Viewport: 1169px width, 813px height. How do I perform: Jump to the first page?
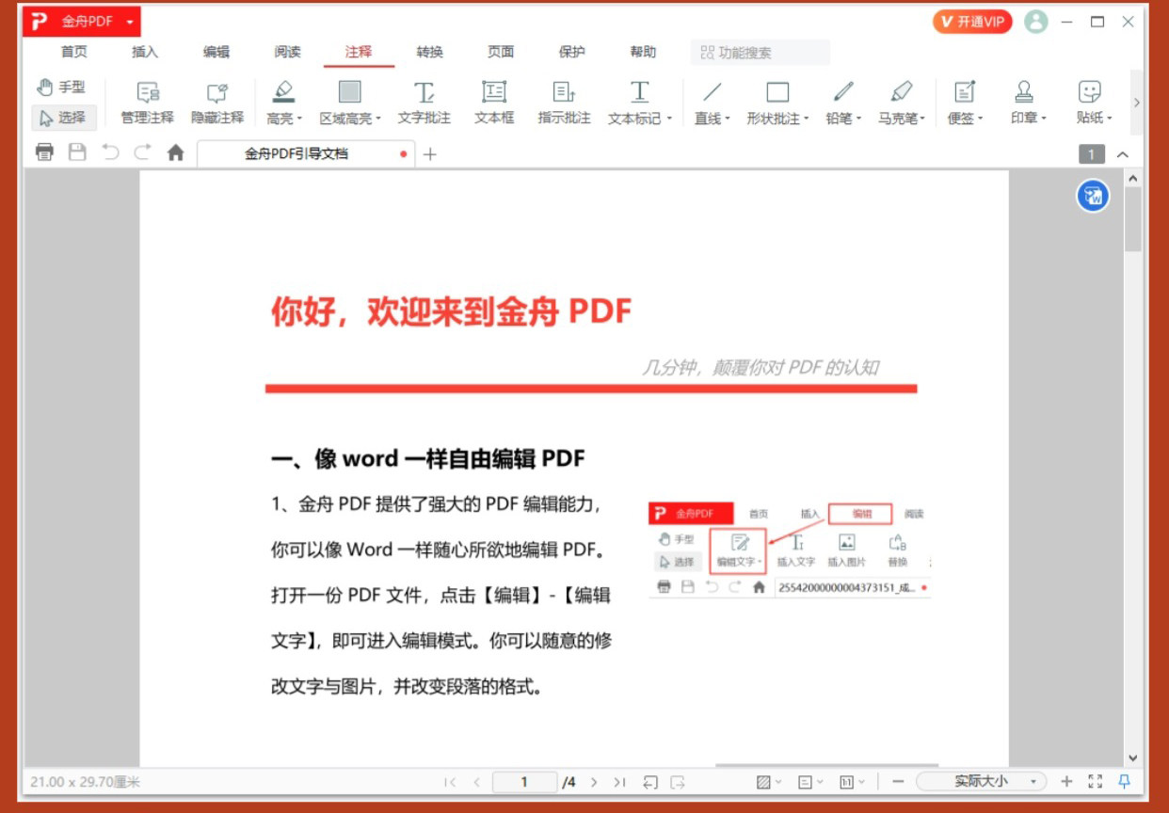pyautogui.click(x=450, y=782)
